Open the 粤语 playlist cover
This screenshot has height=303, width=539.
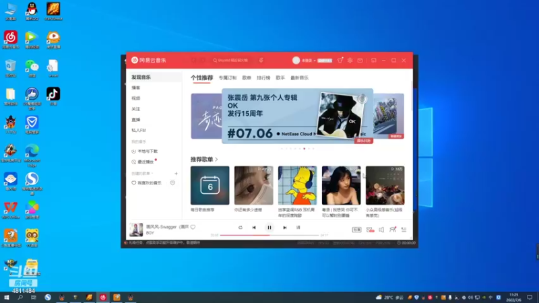click(x=342, y=186)
